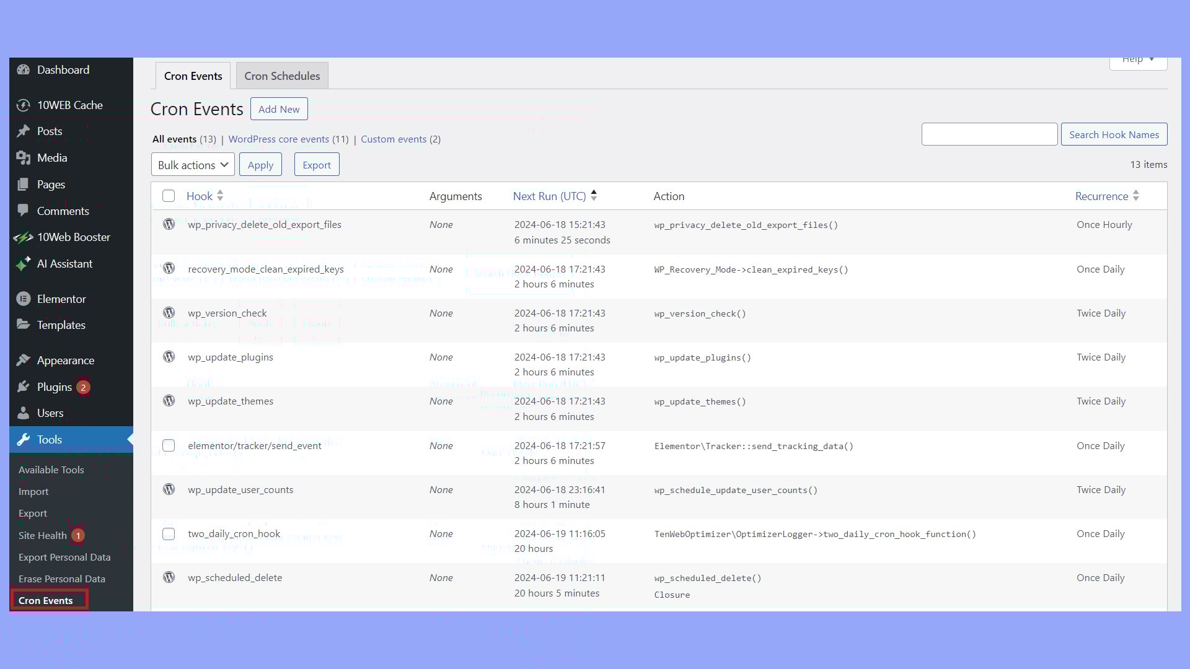Select the two_daily_cron_hook checkbox
Image resolution: width=1190 pixels, height=669 pixels.
(169, 534)
